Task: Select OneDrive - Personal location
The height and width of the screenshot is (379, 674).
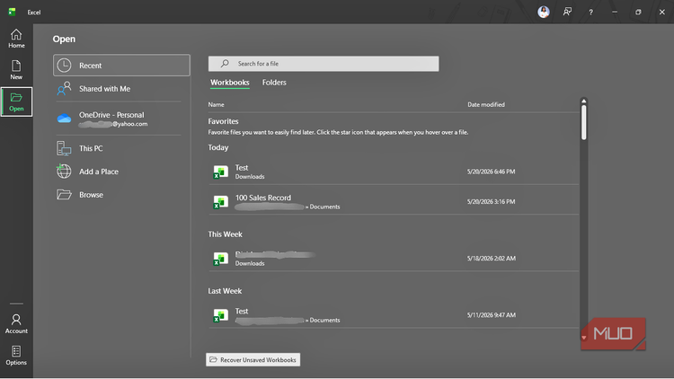Action: (x=121, y=119)
